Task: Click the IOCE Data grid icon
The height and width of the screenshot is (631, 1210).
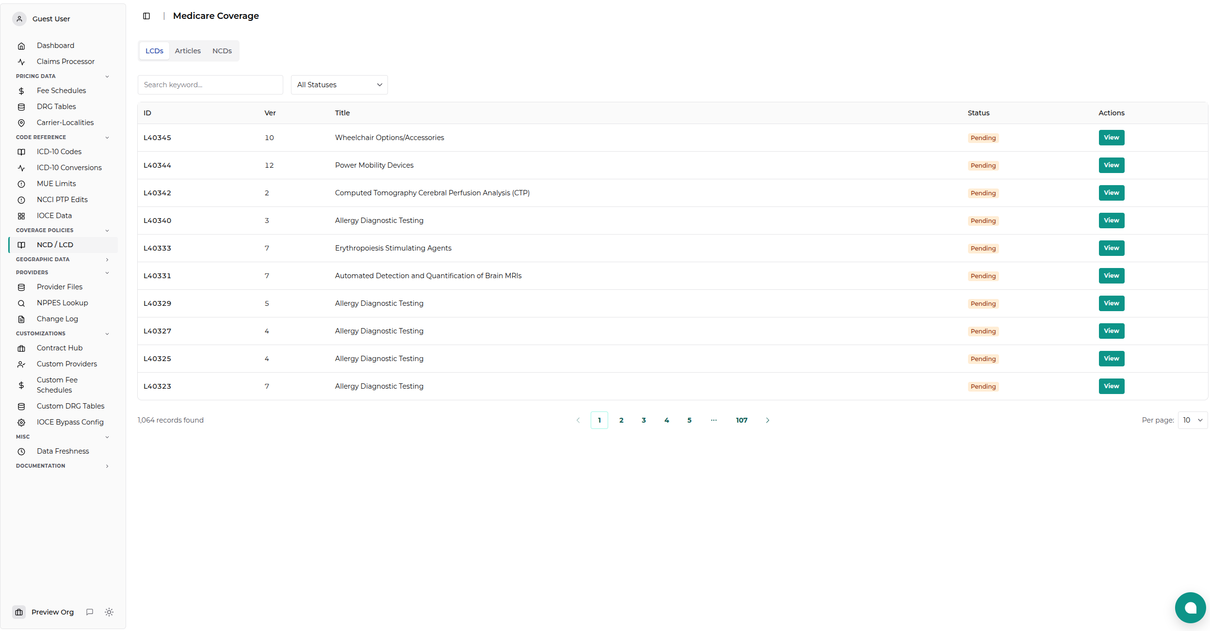Action: click(21, 216)
